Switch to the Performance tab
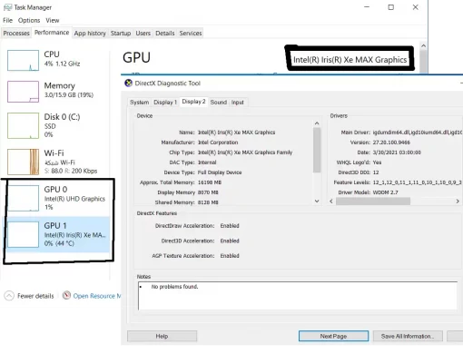Viewport: 463px width, 364px height. 52,33
